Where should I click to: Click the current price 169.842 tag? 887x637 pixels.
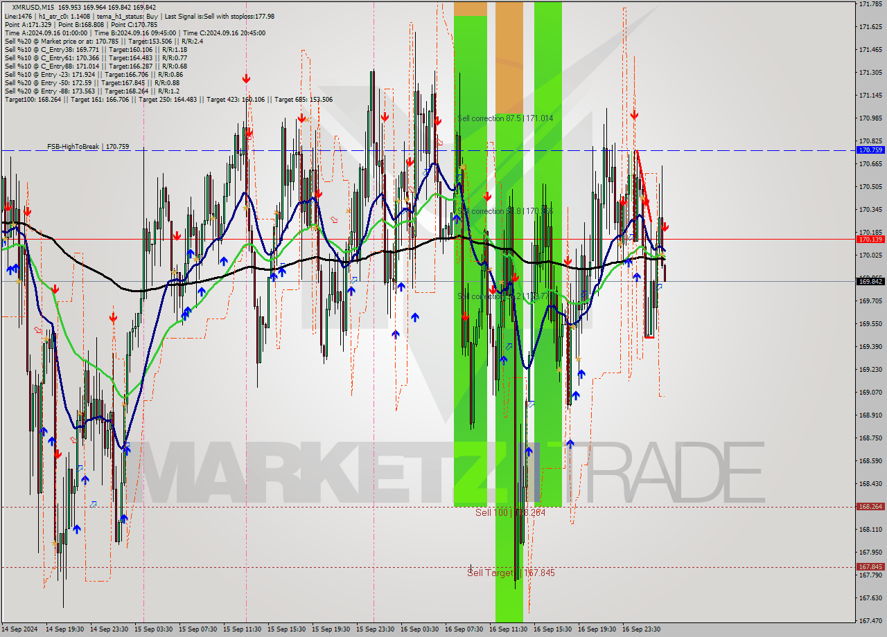point(870,281)
